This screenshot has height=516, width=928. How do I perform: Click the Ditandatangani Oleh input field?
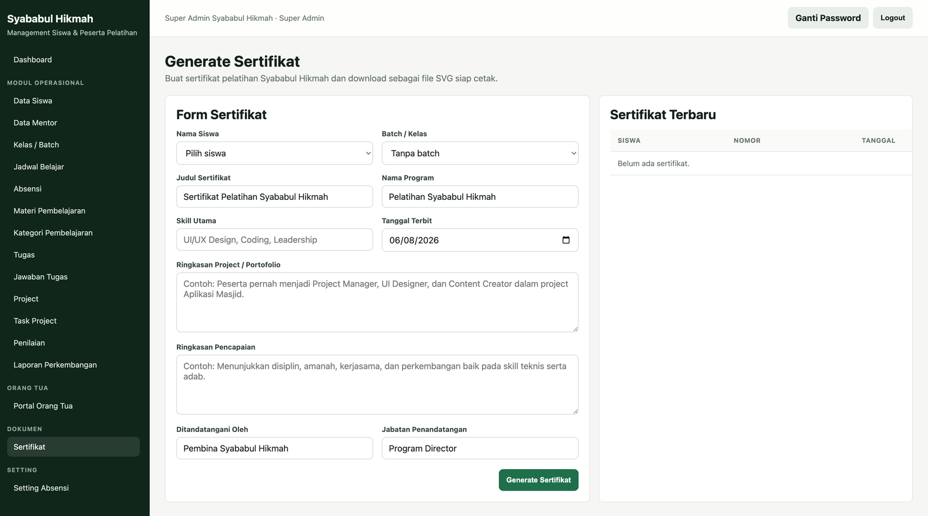274,448
